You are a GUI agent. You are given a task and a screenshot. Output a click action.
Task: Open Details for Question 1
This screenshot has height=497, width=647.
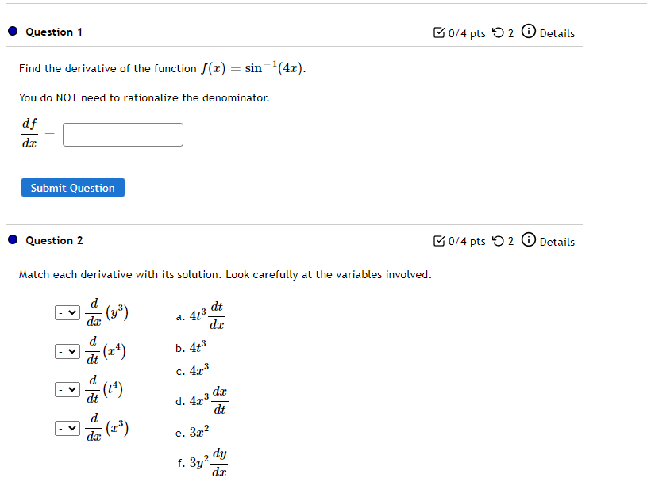click(x=556, y=32)
